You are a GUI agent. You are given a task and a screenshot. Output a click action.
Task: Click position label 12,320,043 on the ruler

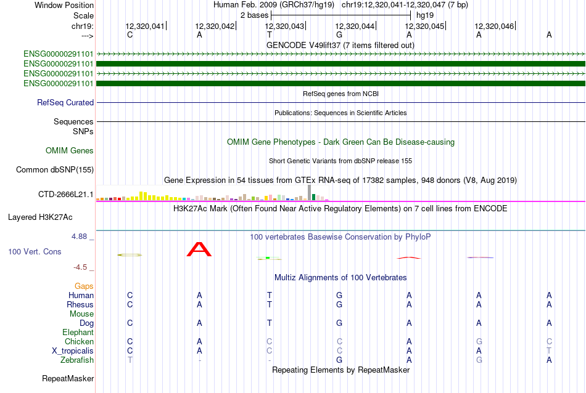point(284,26)
